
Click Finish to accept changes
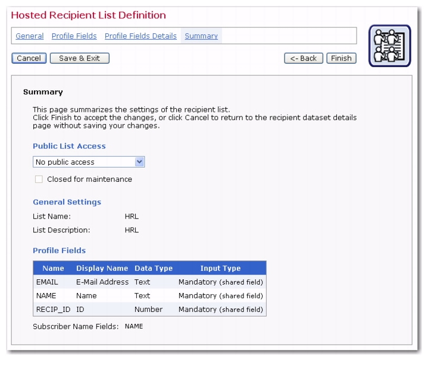(x=341, y=58)
